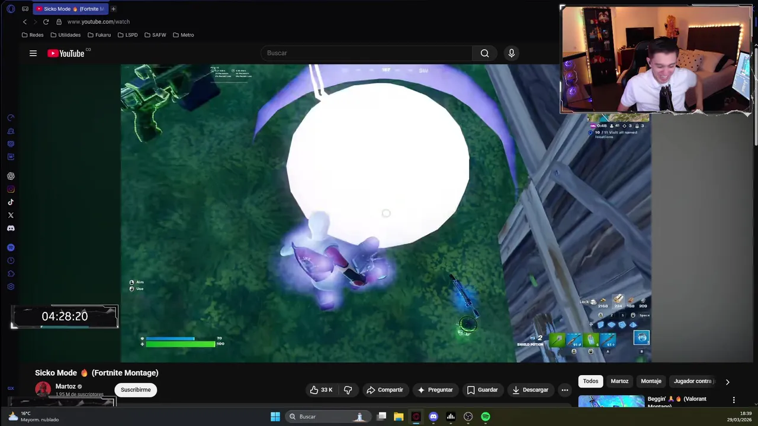
Task: Open the SAFW bookmarks folder
Action: (155, 35)
